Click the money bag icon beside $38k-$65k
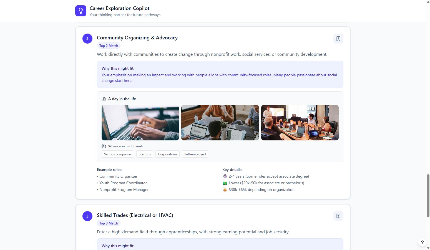The height and width of the screenshot is (250, 430). point(225,190)
